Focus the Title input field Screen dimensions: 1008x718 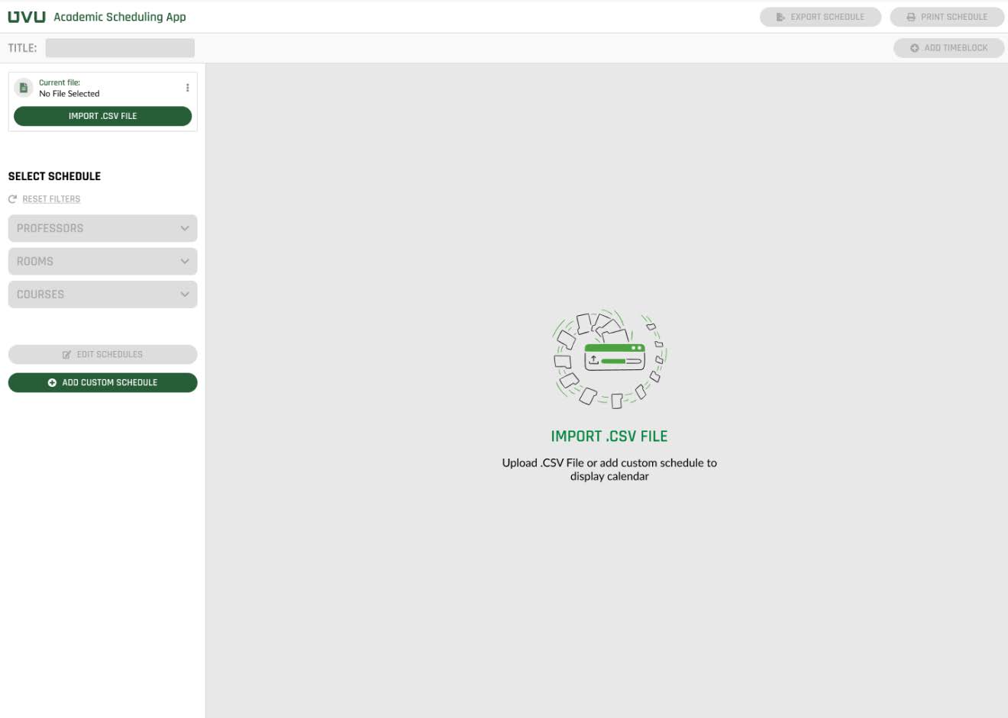coord(120,48)
